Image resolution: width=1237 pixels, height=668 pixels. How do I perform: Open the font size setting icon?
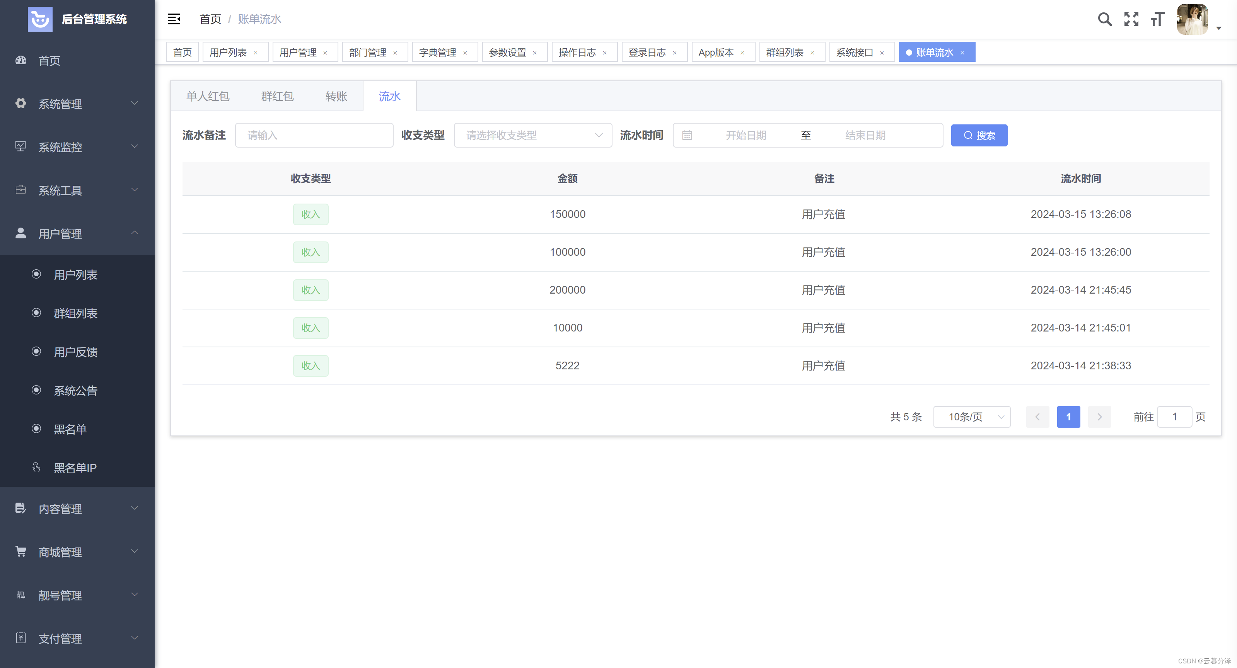coord(1157,19)
